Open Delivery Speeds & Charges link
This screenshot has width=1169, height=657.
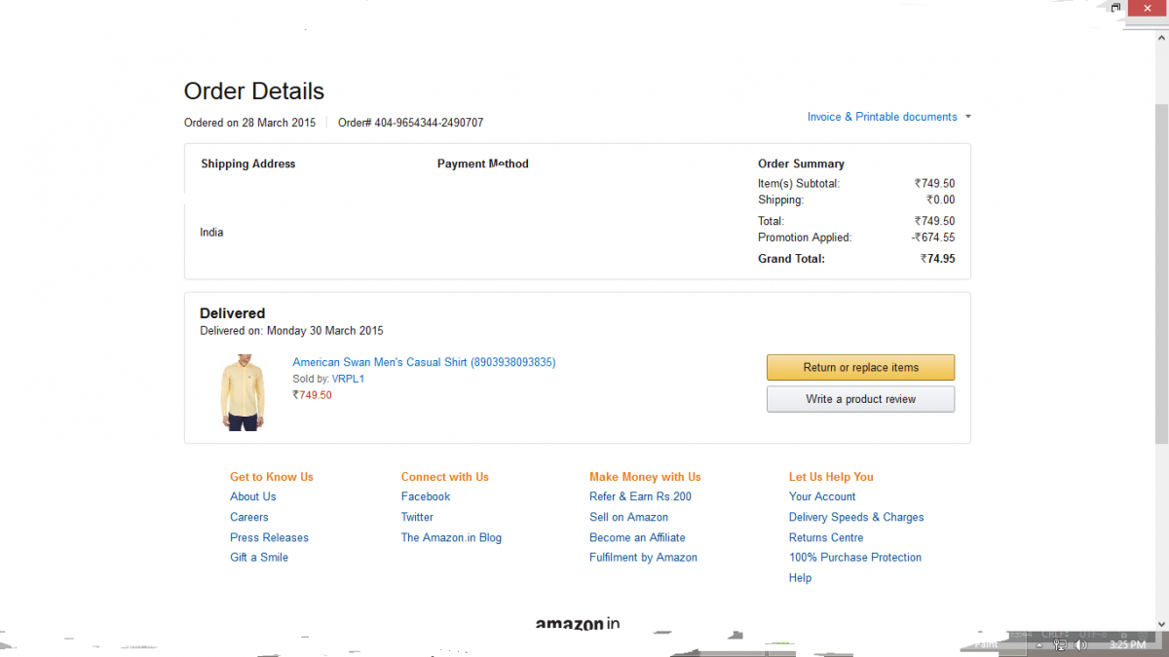click(x=856, y=517)
